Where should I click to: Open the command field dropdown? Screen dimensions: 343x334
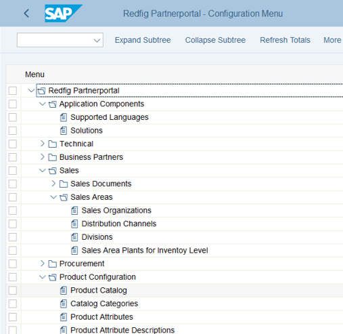[97, 41]
